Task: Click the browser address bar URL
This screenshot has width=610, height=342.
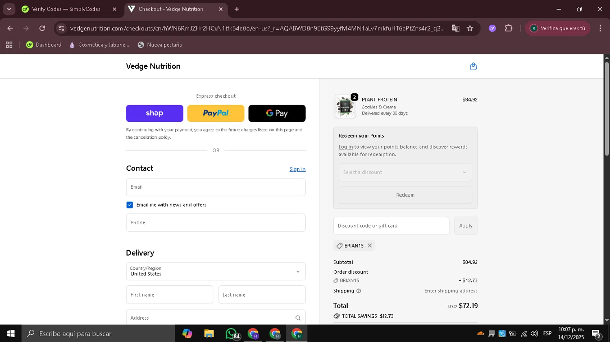Action: click(x=257, y=28)
